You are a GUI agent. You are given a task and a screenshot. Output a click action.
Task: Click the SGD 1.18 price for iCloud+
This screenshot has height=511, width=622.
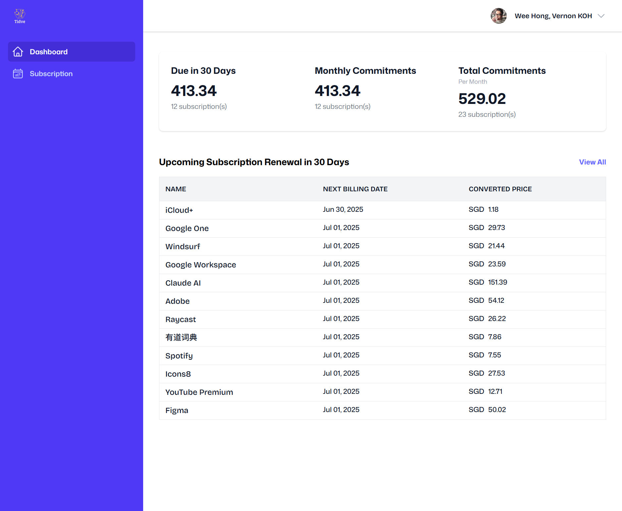pos(483,209)
